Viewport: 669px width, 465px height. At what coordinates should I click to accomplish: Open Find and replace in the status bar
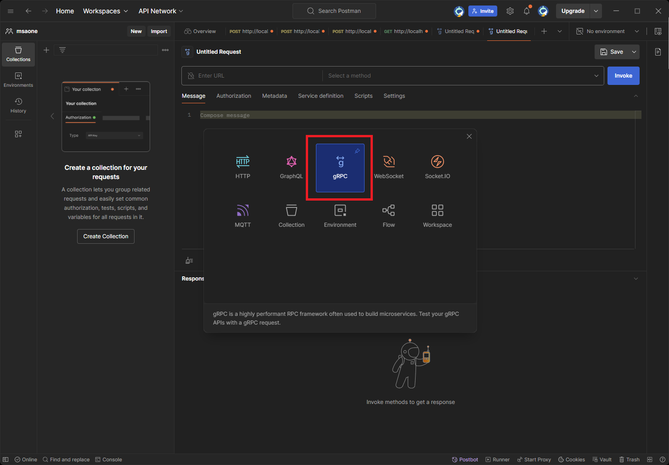[x=66, y=459]
